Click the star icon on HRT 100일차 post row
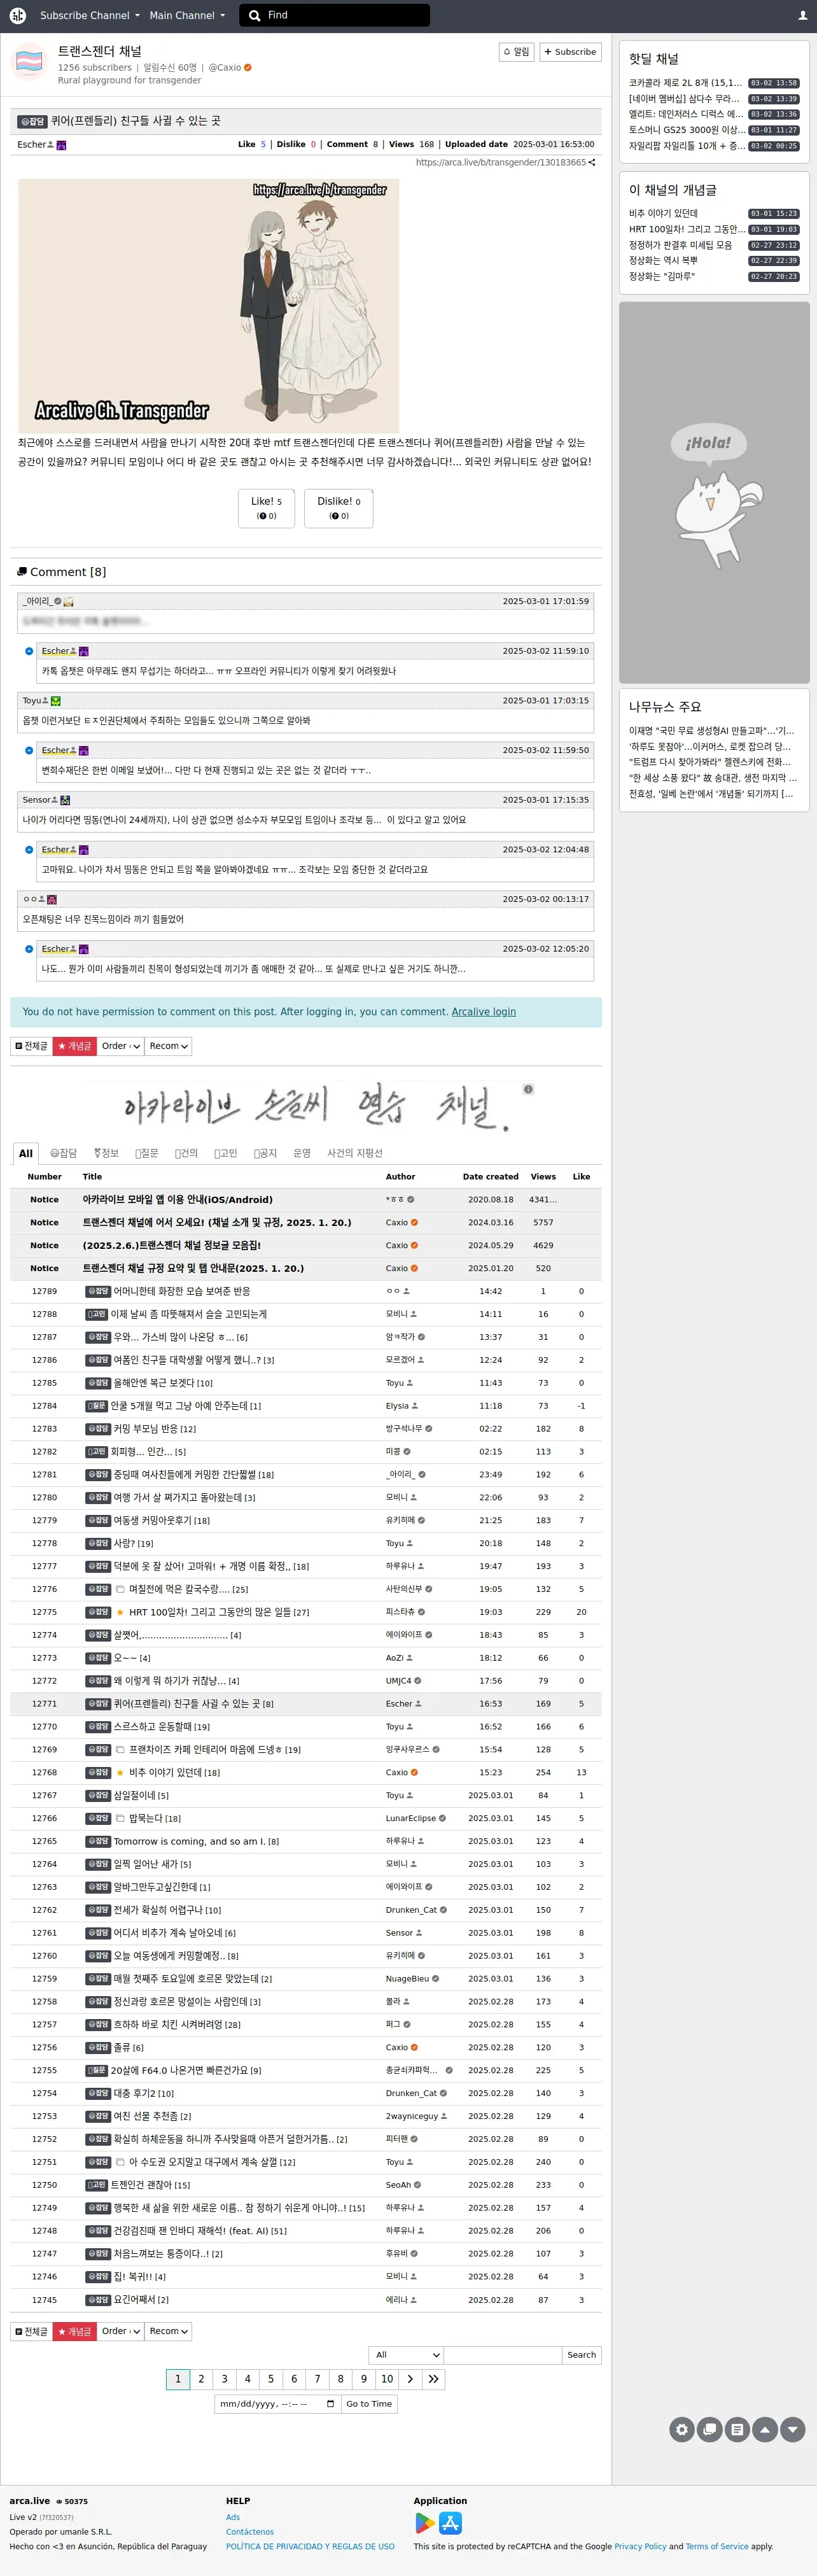The height and width of the screenshot is (2576, 817). (x=120, y=1612)
